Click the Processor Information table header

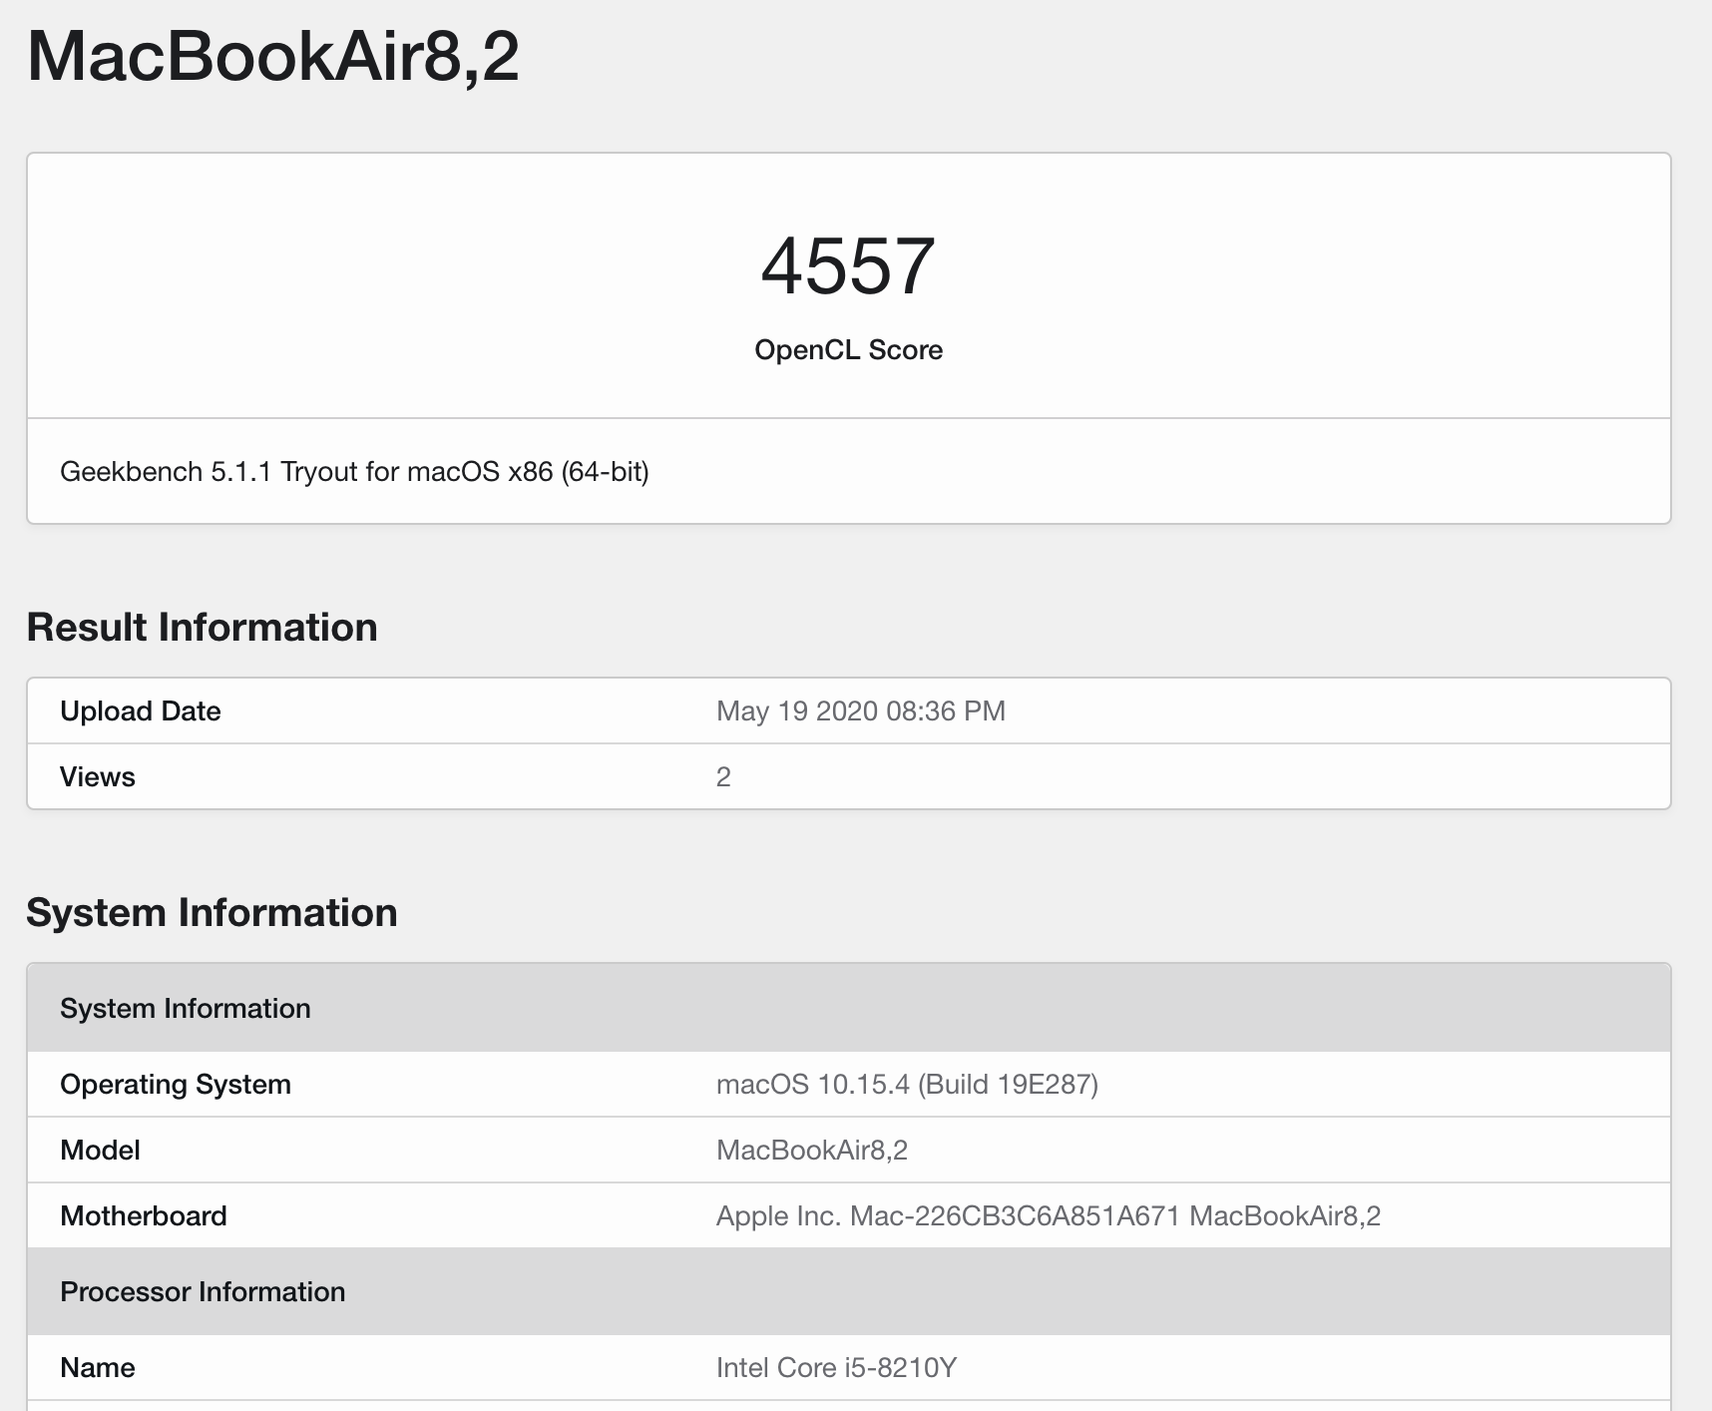pyautogui.click(x=848, y=1291)
